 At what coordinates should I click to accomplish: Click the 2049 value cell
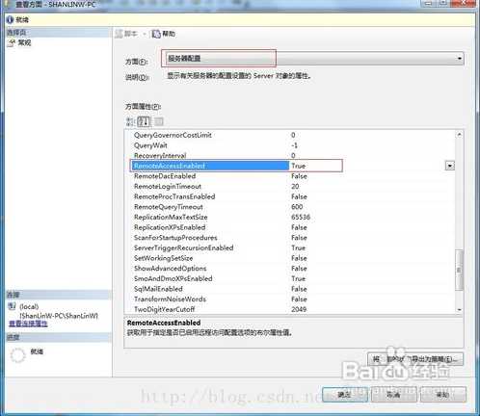pos(299,309)
